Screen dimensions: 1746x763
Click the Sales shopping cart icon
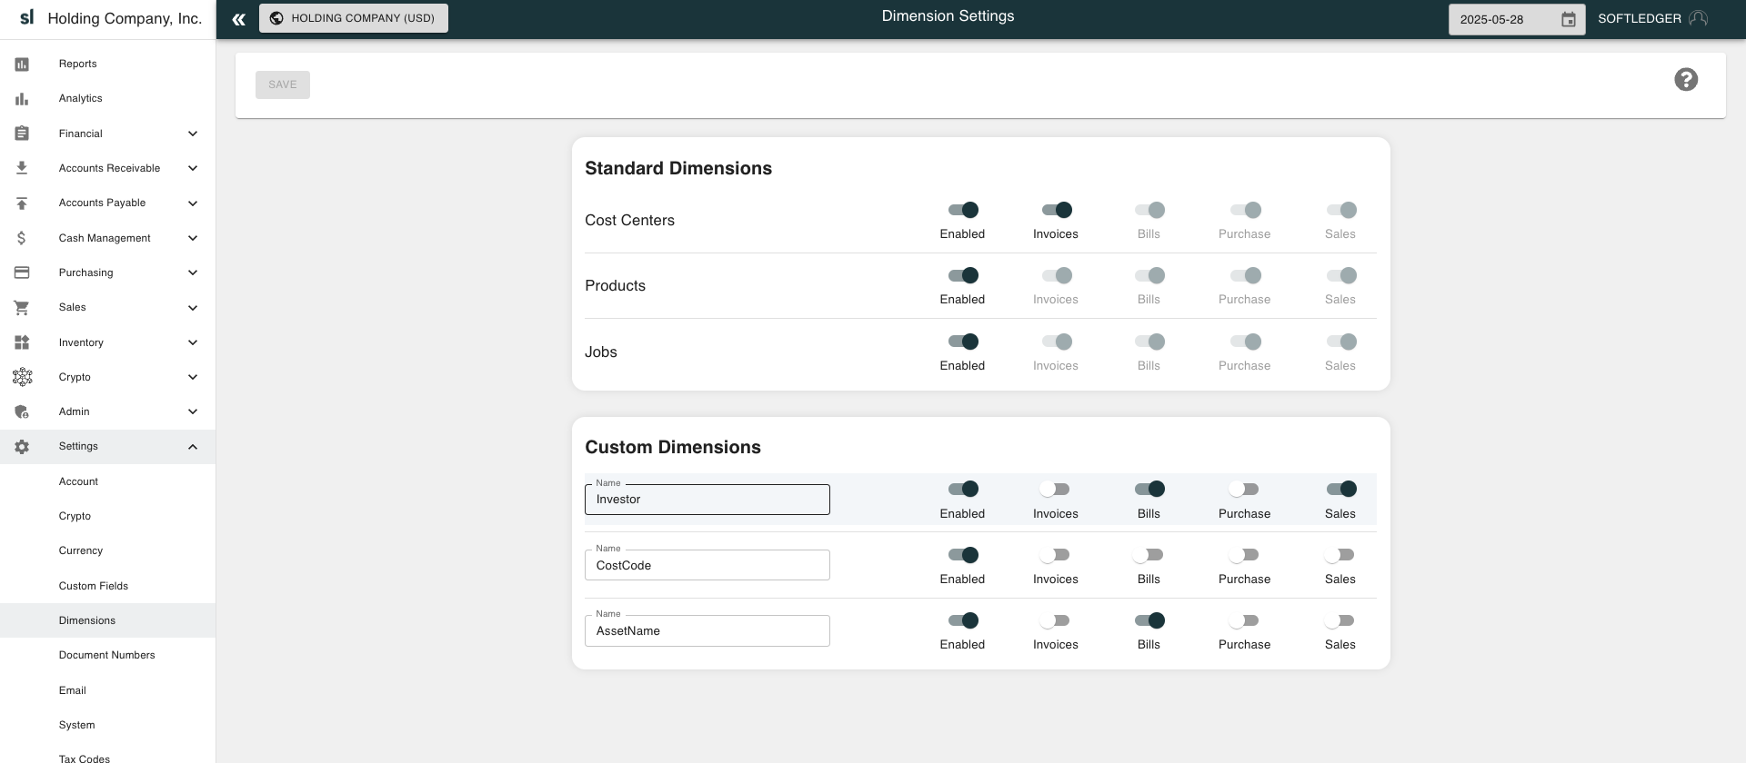pyautogui.click(x=22, y=308)
